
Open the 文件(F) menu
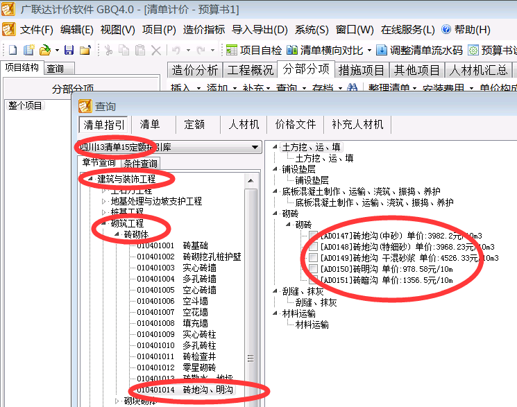[x=37, y=30]
